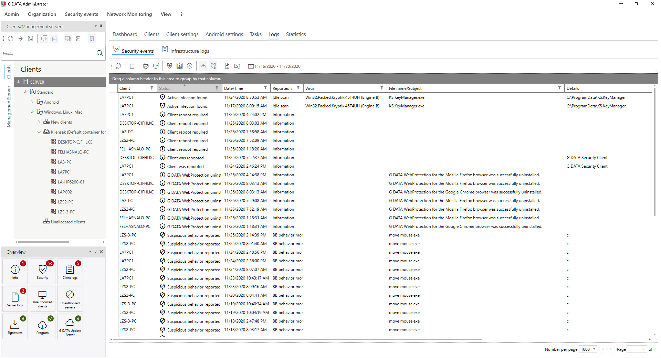Click the document icon in log toolbar
The width and height of the screenshot is (661, 358).
coord(227,66)
